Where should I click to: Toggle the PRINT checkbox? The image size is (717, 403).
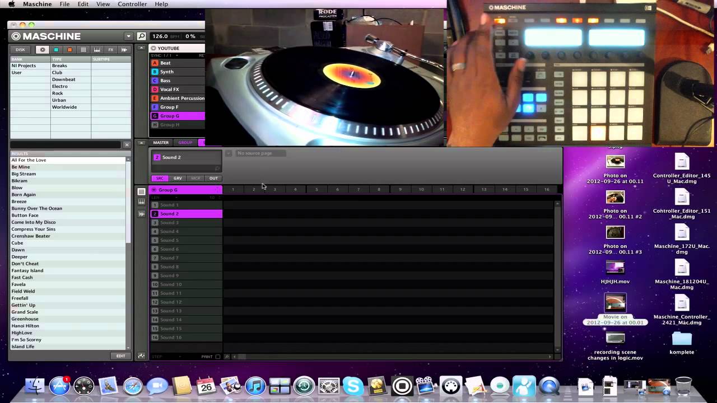click(218, 357)
